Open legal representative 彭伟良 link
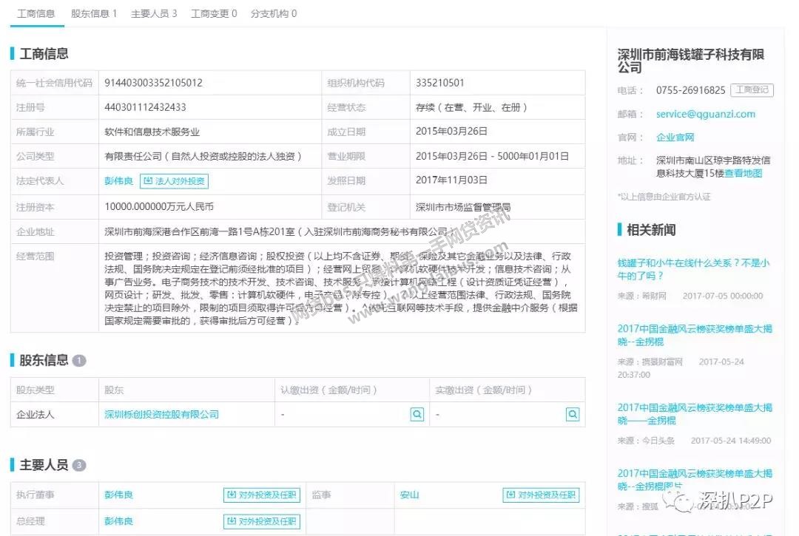 click(118, 180)
